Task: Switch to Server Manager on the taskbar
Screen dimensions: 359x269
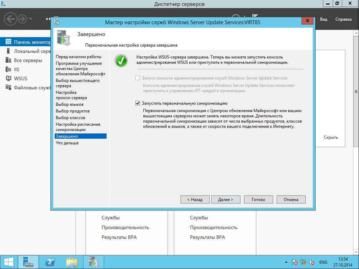Action: pos(28,262)
